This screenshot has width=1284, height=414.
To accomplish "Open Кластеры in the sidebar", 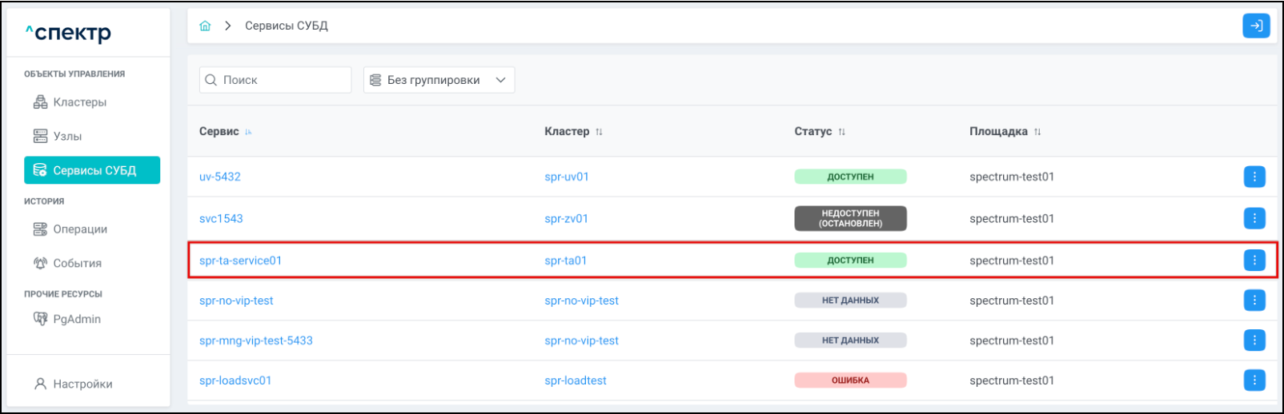I will (x=79, y=102).
